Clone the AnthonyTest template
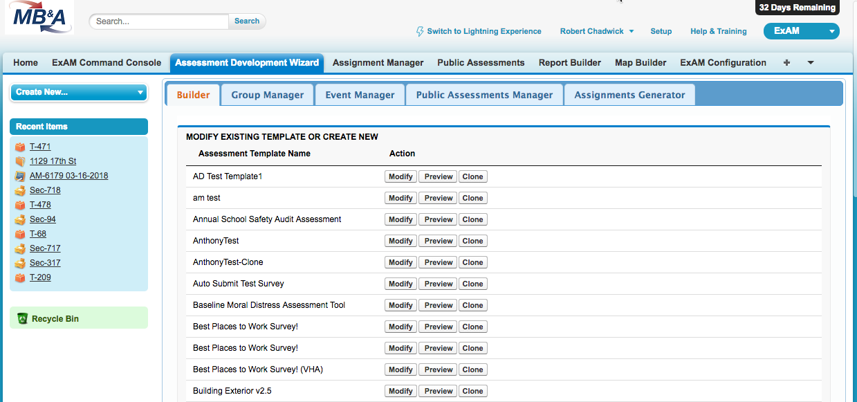The height and width of the screenshot is (402, 857). [473, 241]
